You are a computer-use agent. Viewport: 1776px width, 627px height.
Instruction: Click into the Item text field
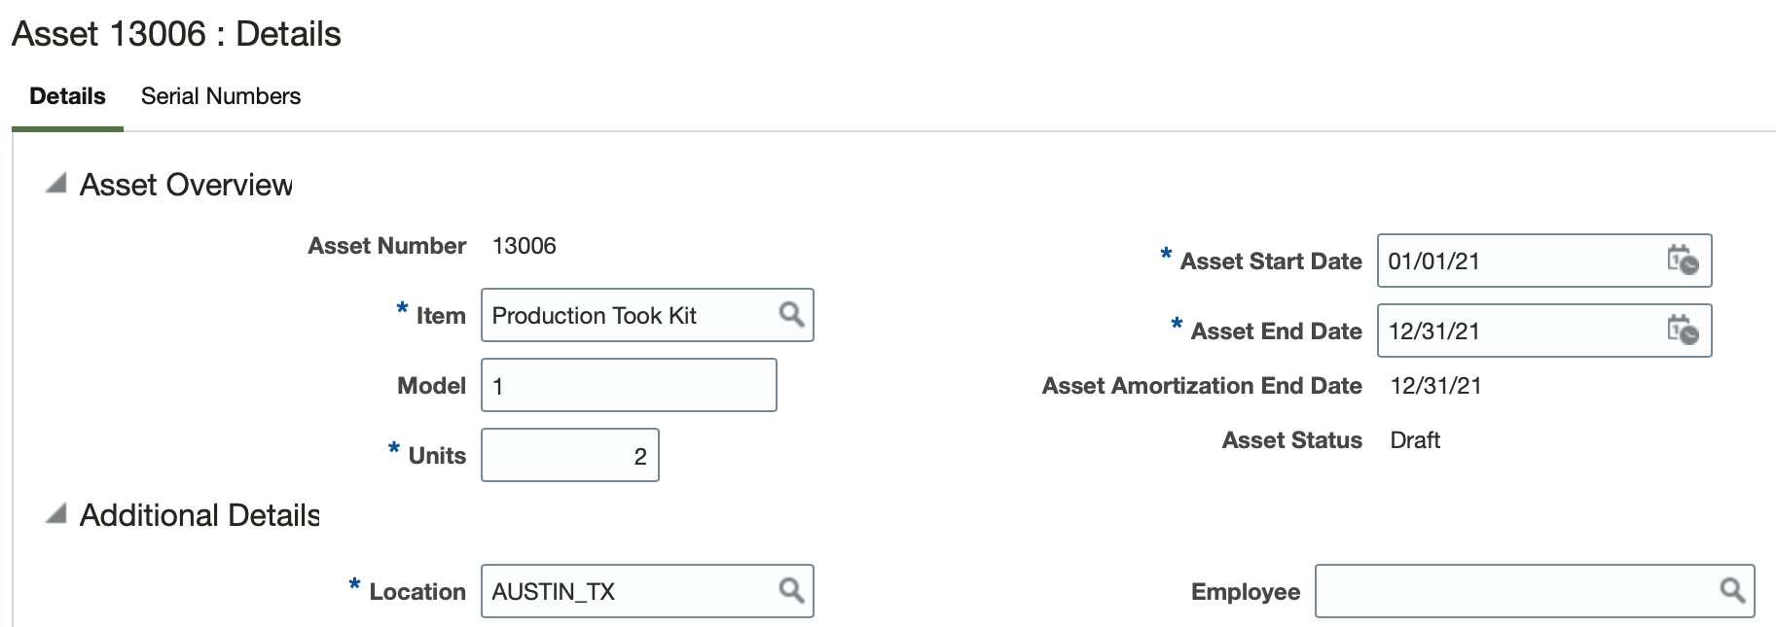628,315
